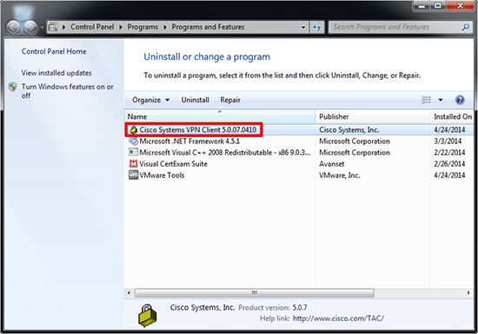Click the scroll left arrow
Screen dimensions: 478x334
[x=129, y=293]
